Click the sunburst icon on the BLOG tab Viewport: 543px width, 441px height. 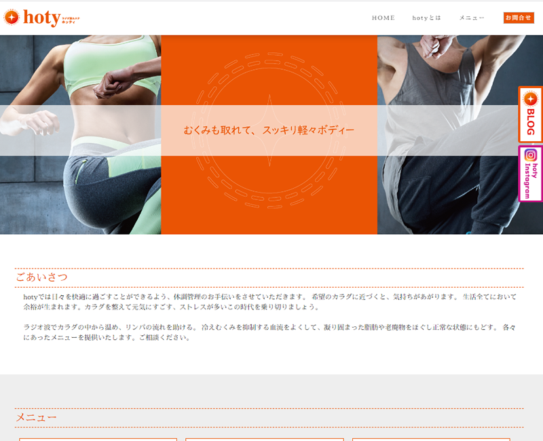tap(530, 99)
